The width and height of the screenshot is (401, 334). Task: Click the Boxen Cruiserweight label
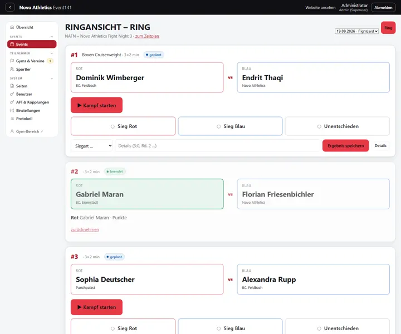pos(101,55)
